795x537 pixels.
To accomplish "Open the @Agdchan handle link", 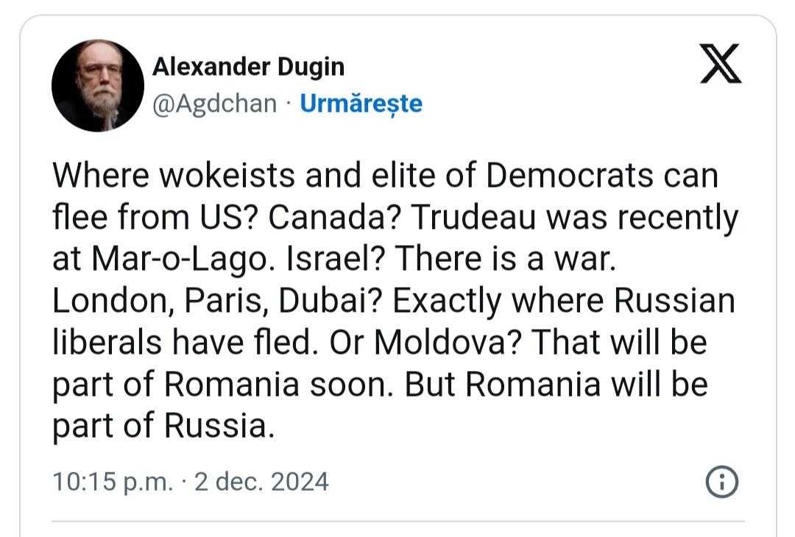I will (x=214, y=103).
